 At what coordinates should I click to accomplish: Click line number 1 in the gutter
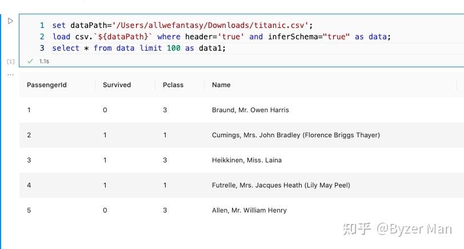pyautogui.click(x=42, y=25)
